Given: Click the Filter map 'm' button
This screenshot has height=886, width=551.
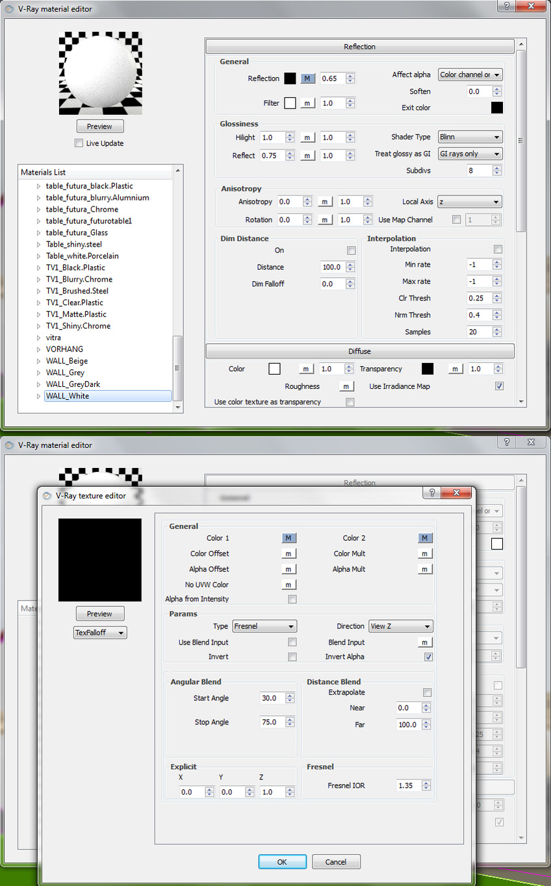Looking at the screenshot, I should click(x=307, y=103).
